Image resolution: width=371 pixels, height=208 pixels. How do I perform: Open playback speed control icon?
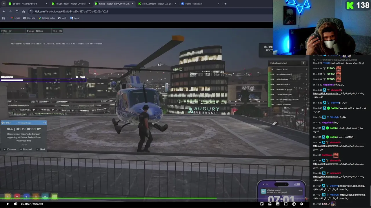pos(294,204)
